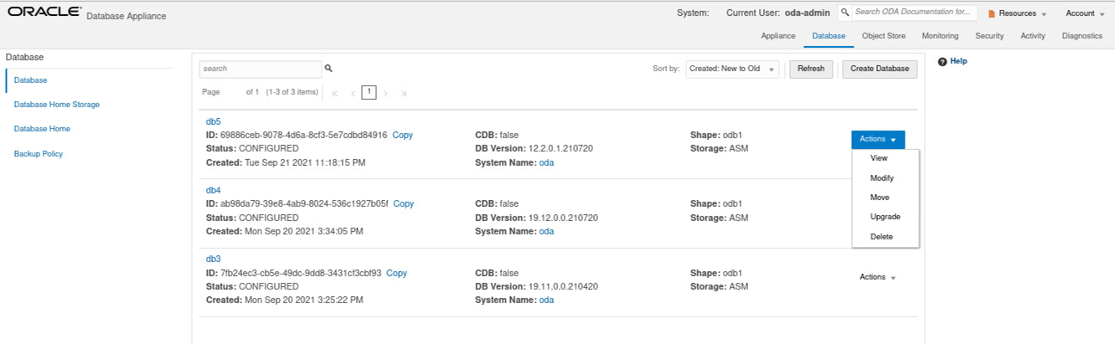The height and width of the screenshot is (344, 1115).
Task: Go to previous page arrow icon
Action: 353,93
